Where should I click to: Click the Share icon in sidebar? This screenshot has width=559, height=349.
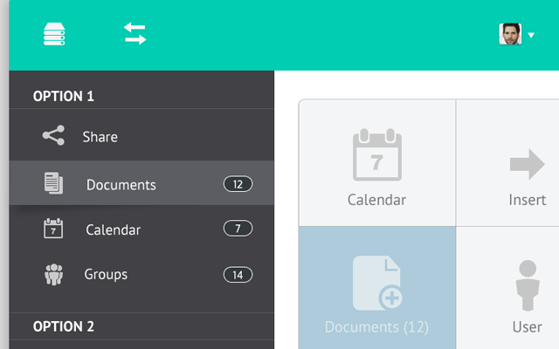(x=53, y=136)
